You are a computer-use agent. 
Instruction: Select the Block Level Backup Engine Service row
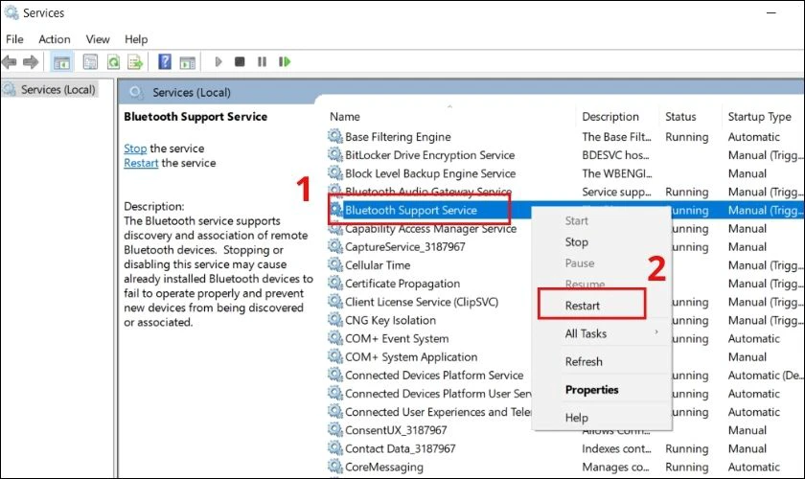[x=564, y=173]
